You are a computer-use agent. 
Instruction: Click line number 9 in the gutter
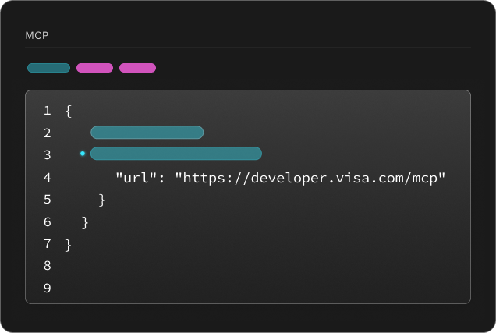coord(47,288)
